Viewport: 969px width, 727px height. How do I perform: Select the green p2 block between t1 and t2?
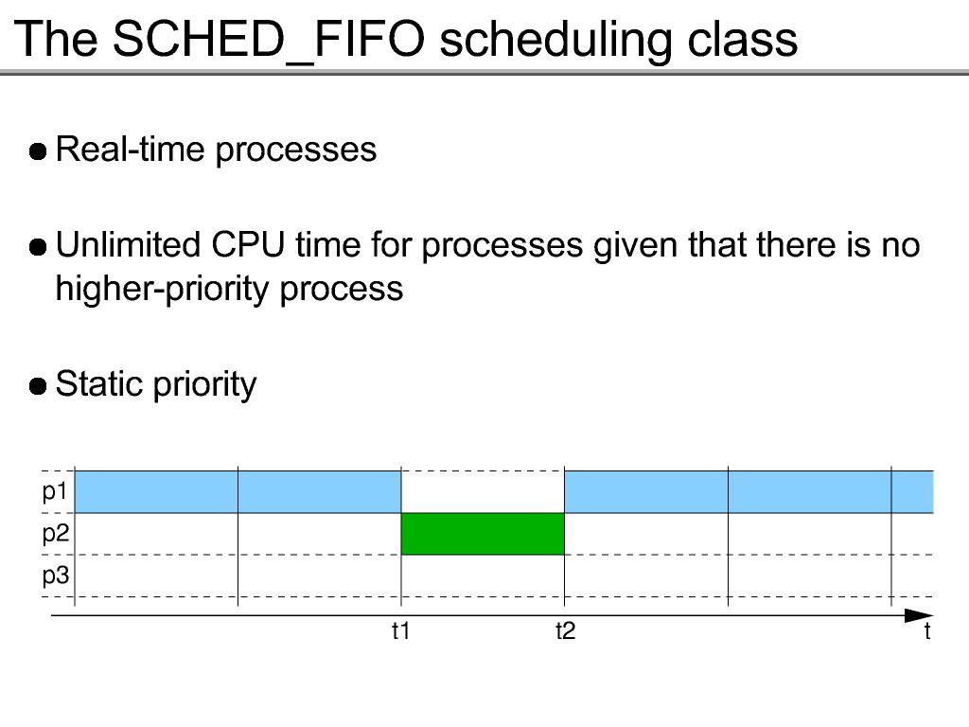click(483, 534)
